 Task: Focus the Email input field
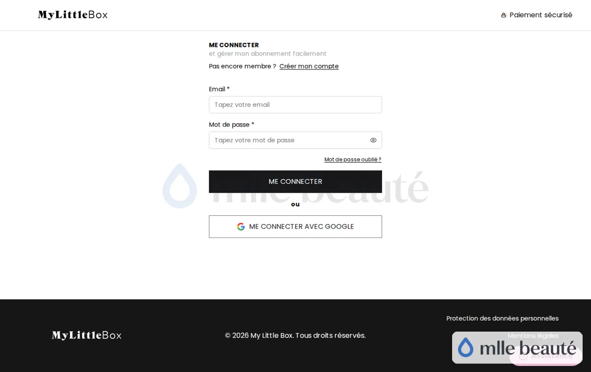tap(295, 104)
